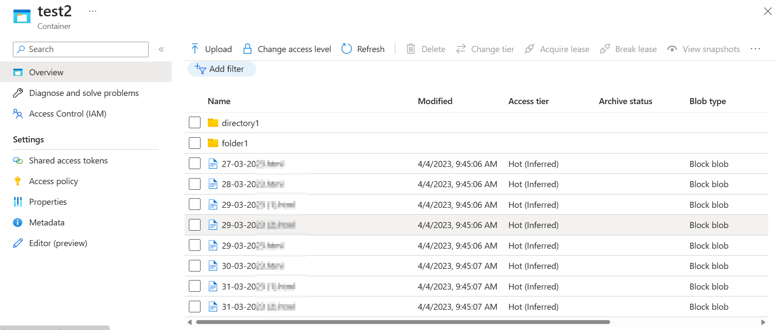Close the container pane with the X

tap(768, 11)
